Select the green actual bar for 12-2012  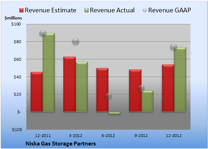pyautogui.click(x=180, y=79)
